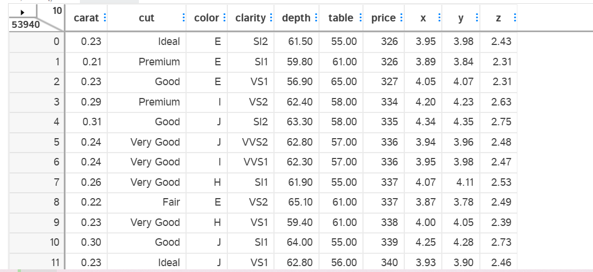Open the x column menu dots
The width and height of the screenshot is (593, 272).
(440, 18)
